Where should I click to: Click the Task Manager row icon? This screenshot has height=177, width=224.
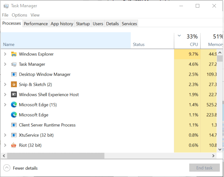[14, 64]
